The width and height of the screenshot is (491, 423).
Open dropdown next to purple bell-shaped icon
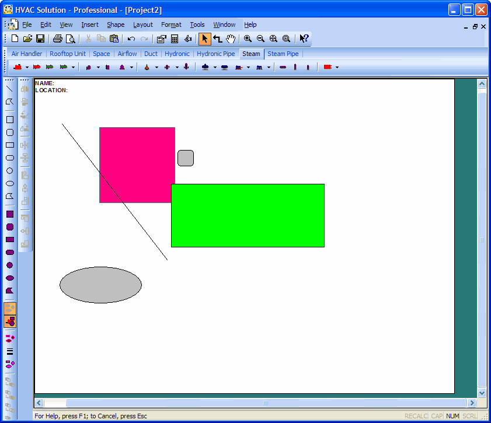click(131, 67)
